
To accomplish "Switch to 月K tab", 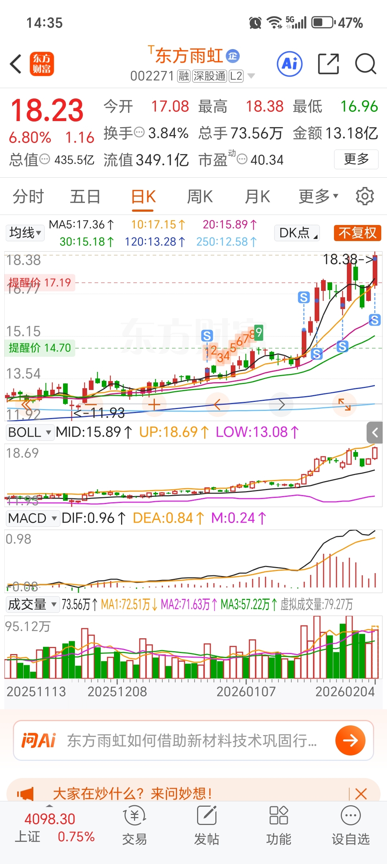I will click(257, 196).
